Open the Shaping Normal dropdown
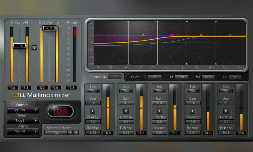 click(23, 131)
